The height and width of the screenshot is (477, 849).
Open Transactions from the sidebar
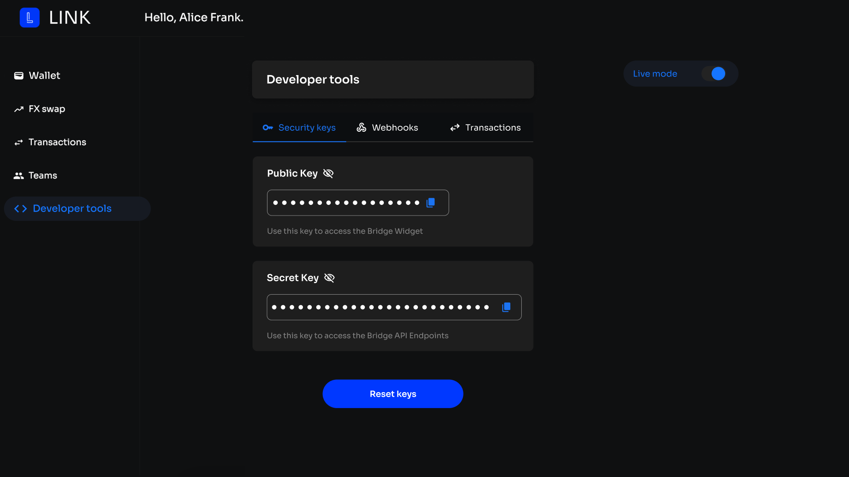click(x=57, y=142)
